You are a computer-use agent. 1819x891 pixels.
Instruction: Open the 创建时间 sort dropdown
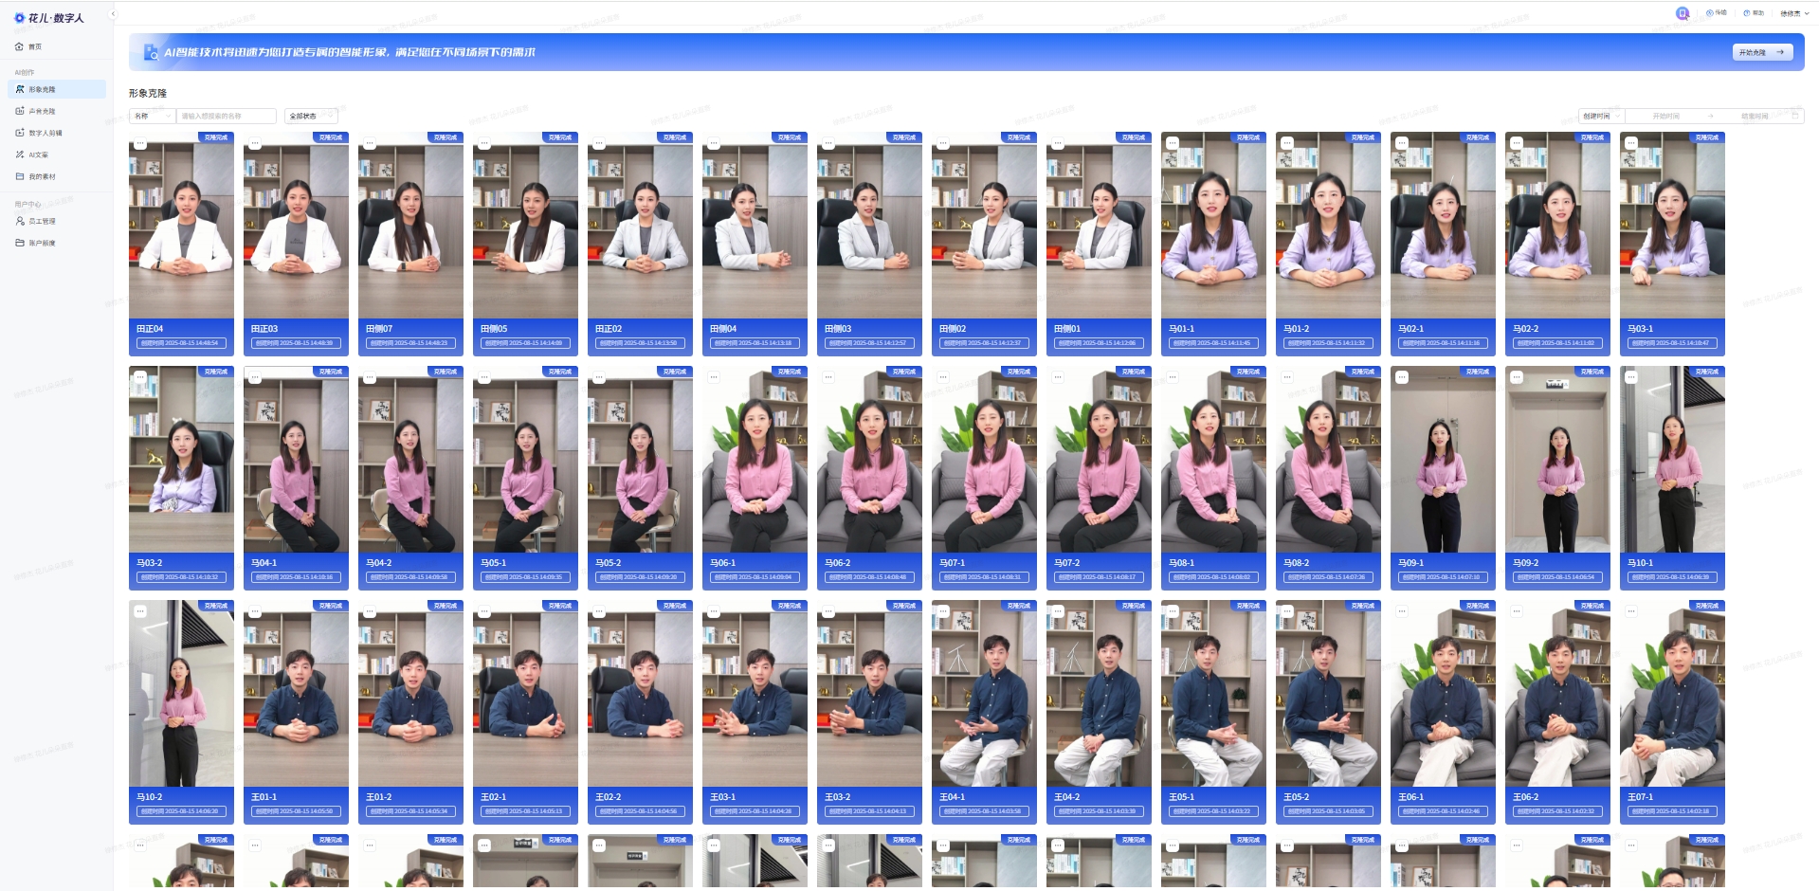(x=1602, y=117)
